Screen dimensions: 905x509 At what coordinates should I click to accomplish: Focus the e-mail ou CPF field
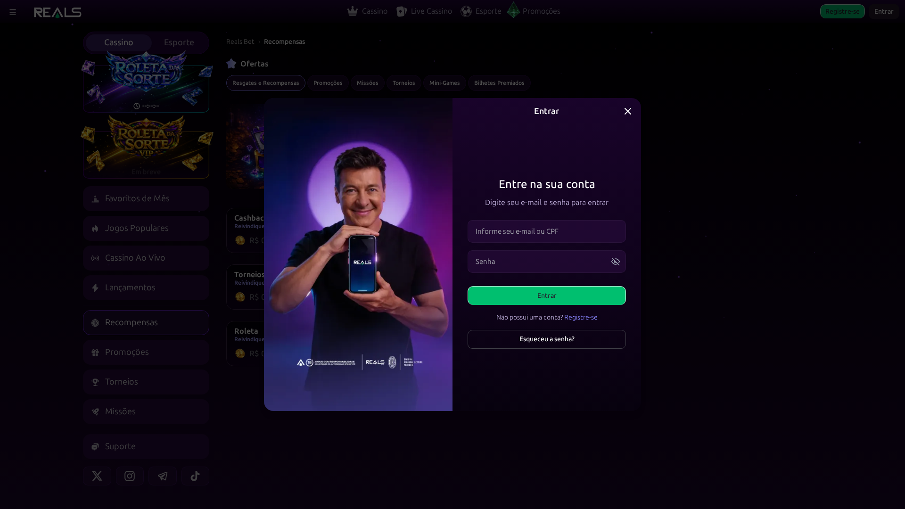(x=547, y=231)
